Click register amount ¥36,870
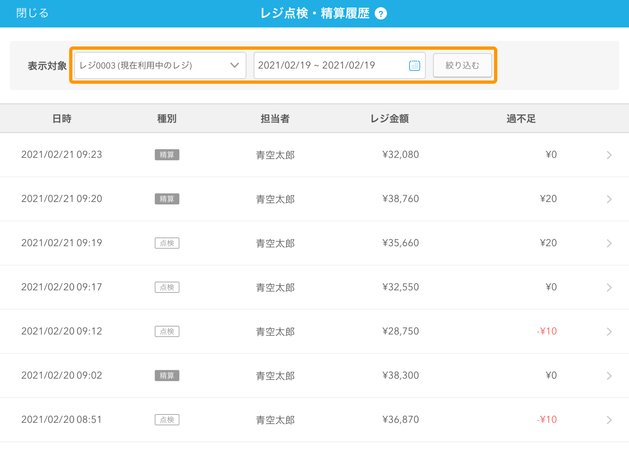 [401, 419]
